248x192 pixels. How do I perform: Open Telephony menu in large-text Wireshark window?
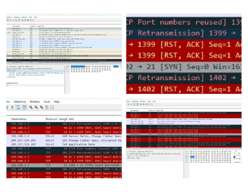[x=20, y=101]
